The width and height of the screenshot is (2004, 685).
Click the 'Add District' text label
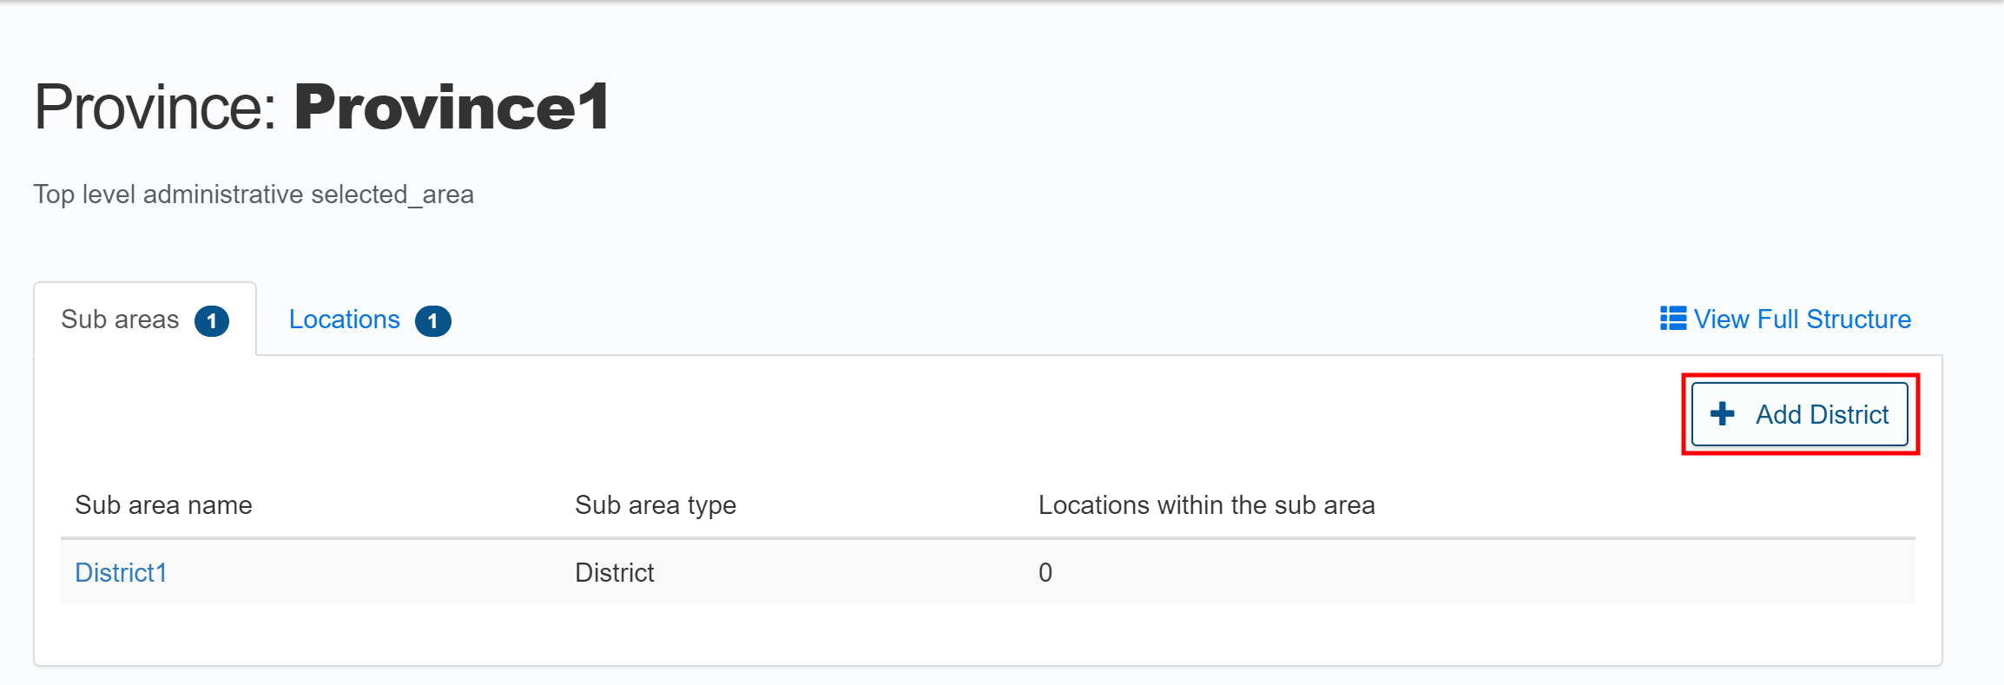tap(1822, 414)
